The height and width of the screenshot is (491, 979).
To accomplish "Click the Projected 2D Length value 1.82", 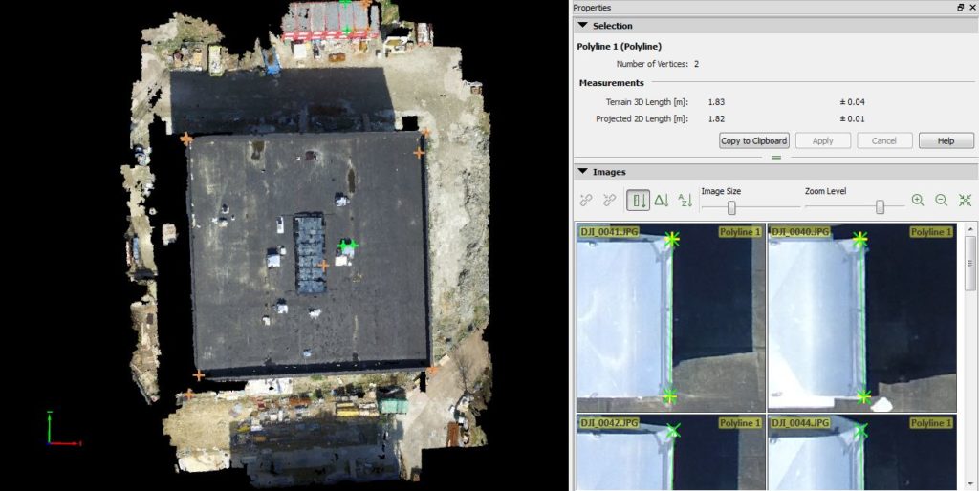I will pyautogui.click(x=716, y=118).
